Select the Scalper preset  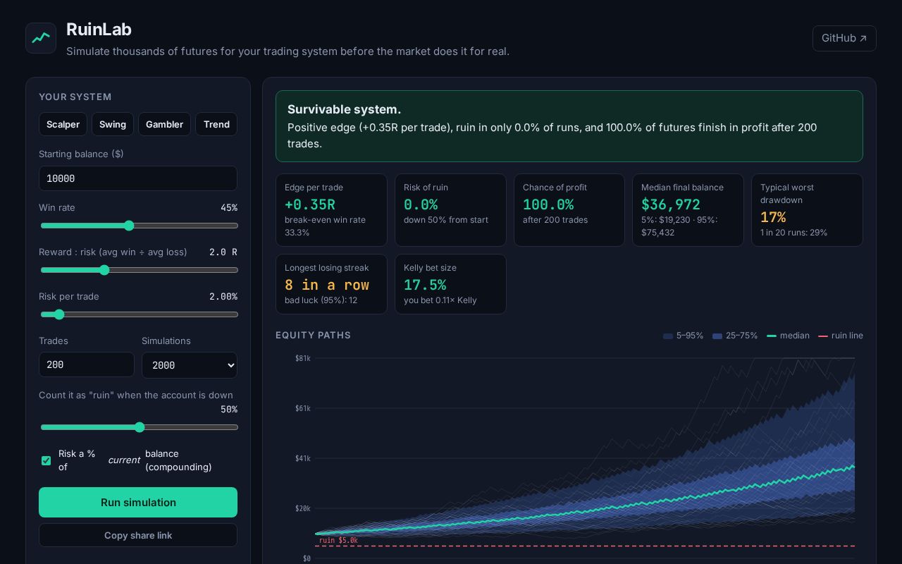coord(63,124)
